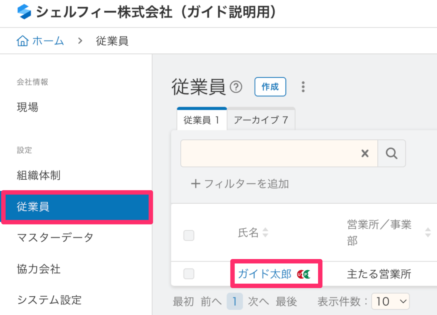Open help icon next to 従業員 heading

pos(236,87)
